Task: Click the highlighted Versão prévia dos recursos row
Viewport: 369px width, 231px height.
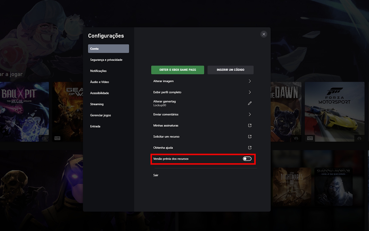Action: click(x=203, y=158)
